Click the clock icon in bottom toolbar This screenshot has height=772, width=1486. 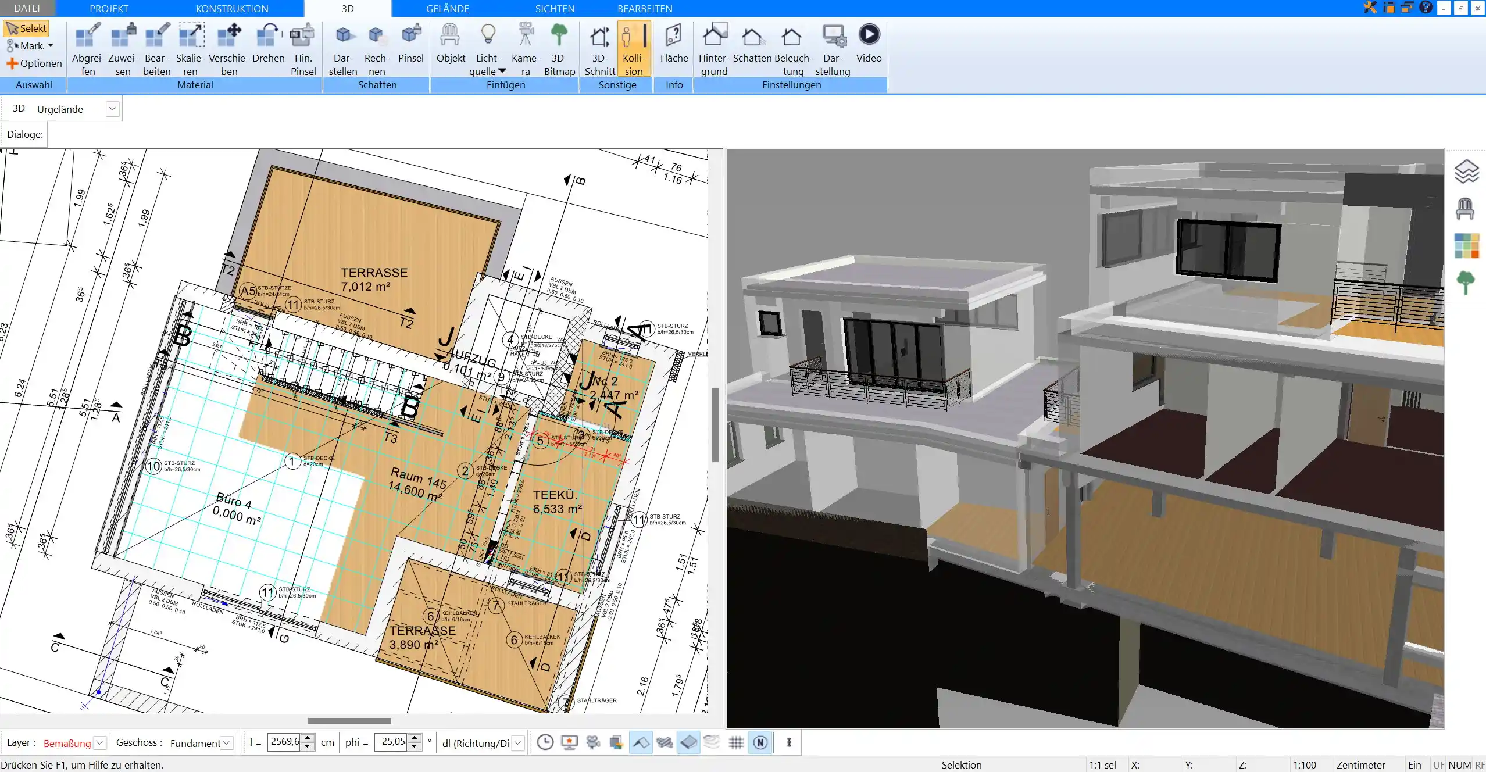click(545, 742)
